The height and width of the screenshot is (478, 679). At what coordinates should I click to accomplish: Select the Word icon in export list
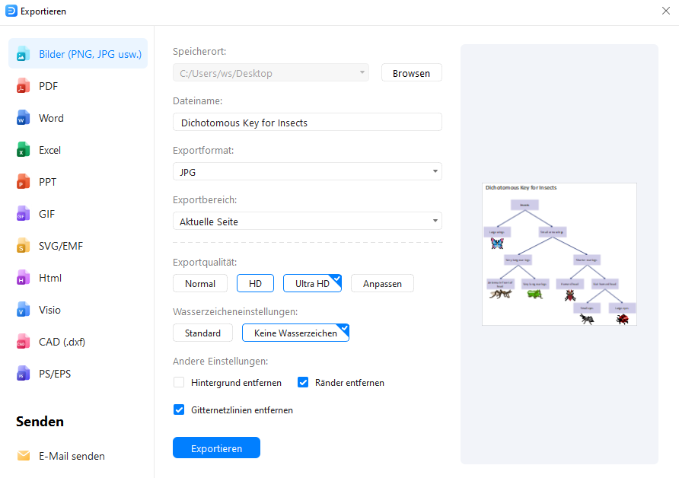[23, 118]
